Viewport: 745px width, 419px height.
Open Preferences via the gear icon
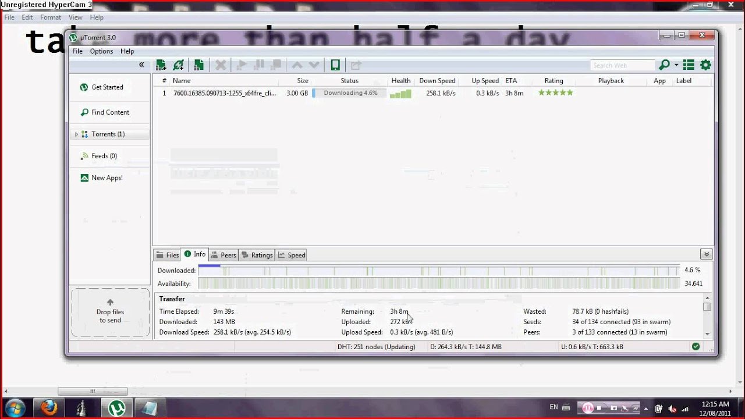click(x=705, y=65)
